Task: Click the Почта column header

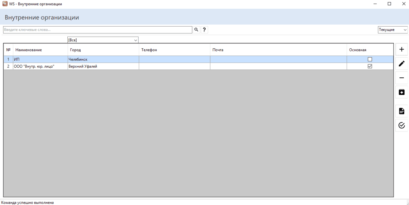Action: (218, 50)
